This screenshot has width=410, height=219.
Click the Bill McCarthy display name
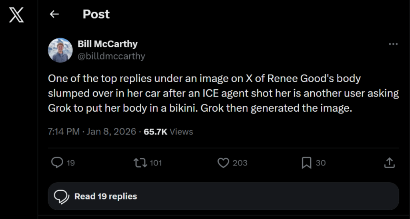pyautogui.click(x=107, y=44)
